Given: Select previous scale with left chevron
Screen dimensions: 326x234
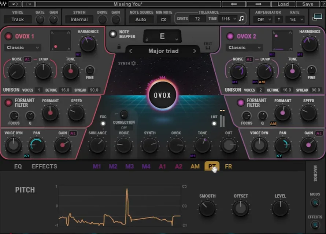Looking at the screenshot, I should click(x=130, y=51).
